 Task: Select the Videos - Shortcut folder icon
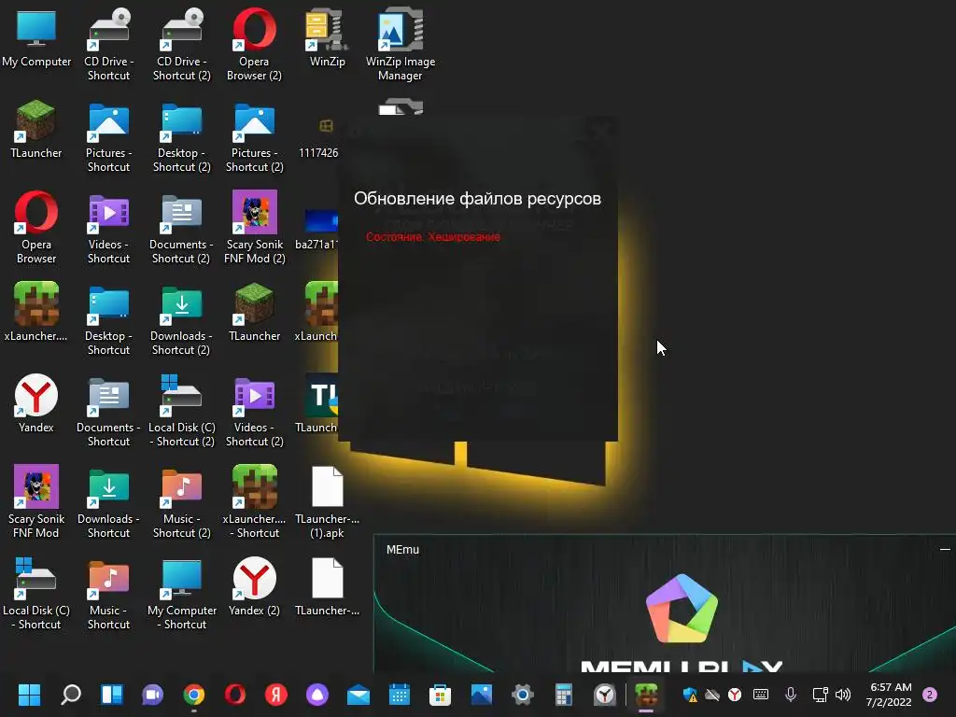(108, 228)
